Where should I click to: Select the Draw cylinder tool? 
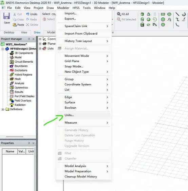(142, 19)
